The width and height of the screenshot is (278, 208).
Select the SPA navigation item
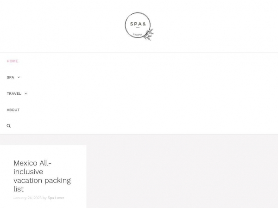pos(10,77)
